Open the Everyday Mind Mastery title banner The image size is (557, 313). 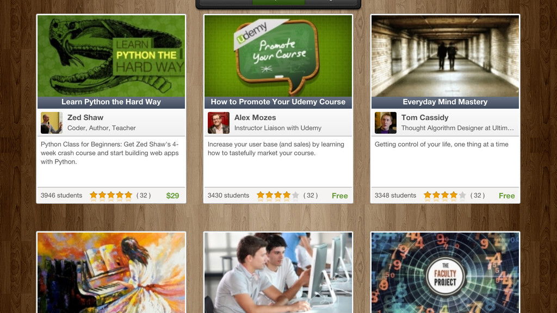pyautogui.click(x=445, y=102)
